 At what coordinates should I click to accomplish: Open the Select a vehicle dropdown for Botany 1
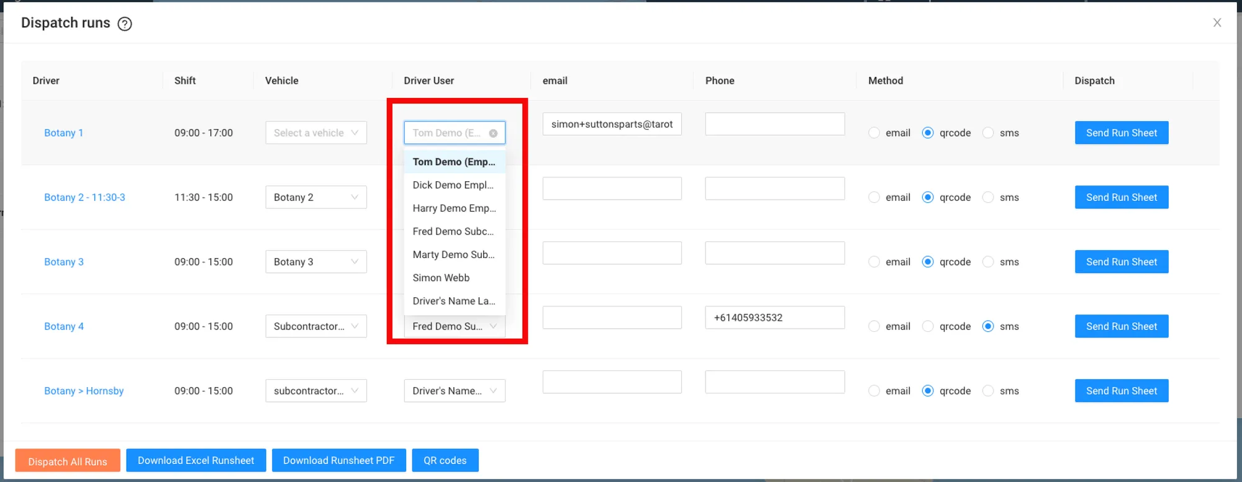316,133
